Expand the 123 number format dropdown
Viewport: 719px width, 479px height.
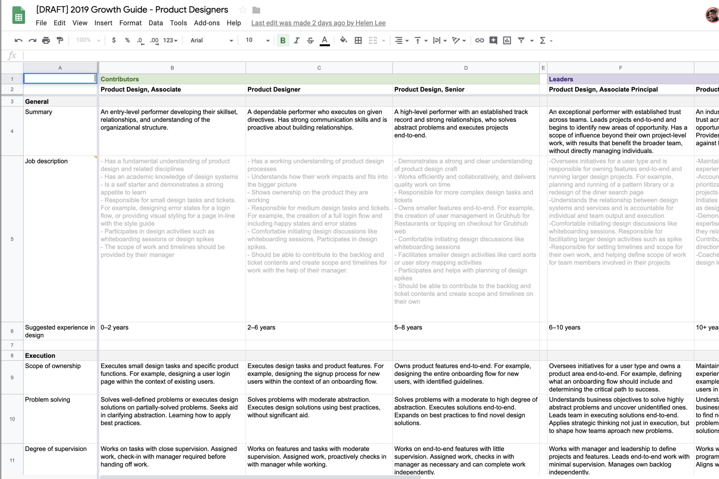tap(170, 40)
